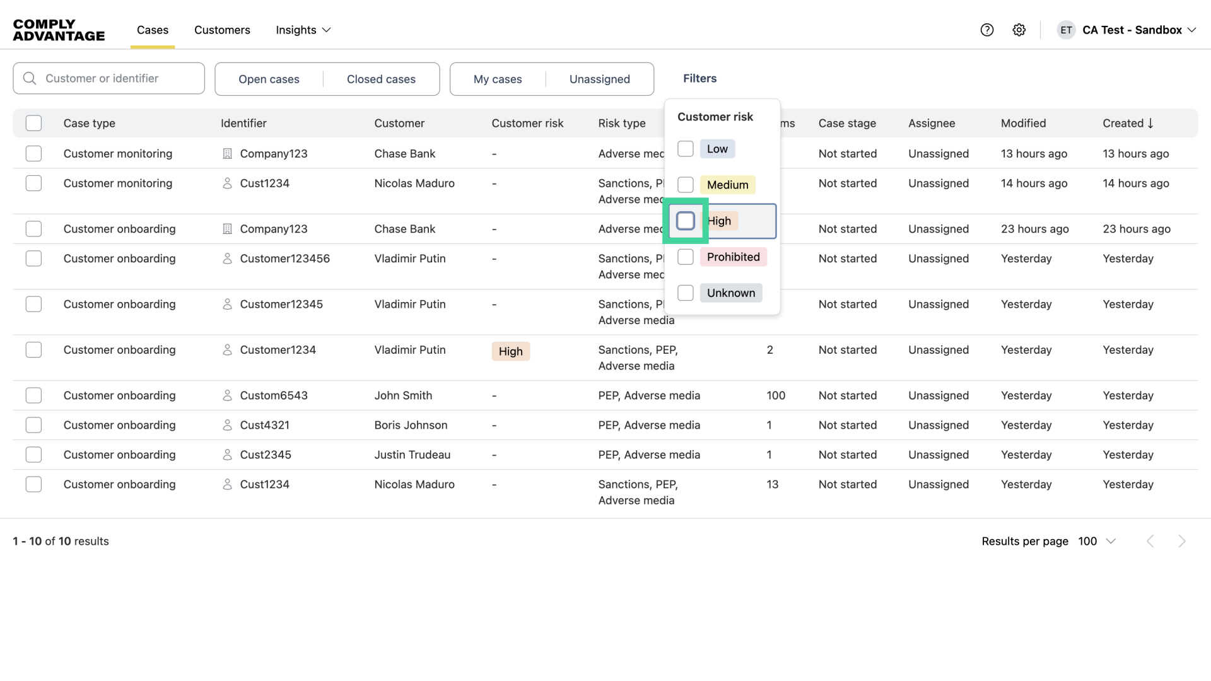Open results per page 100 dropdown
Viewport: 1211px width, 681px height.
coord(1097,541)
